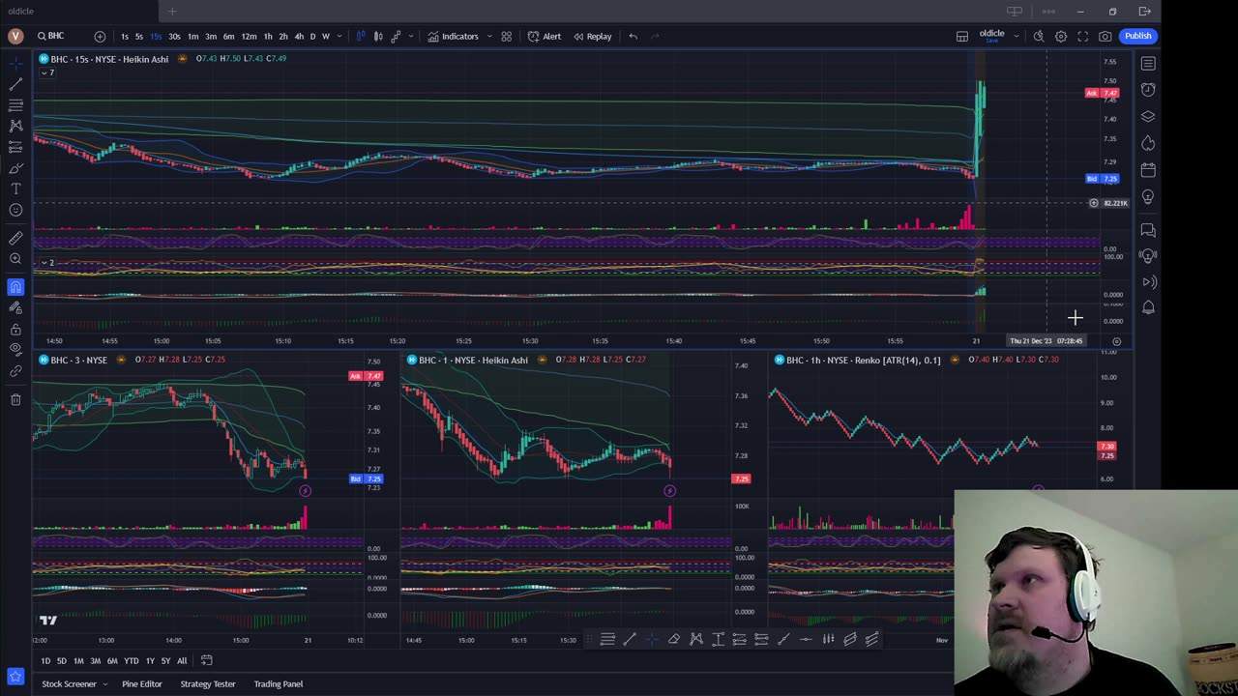
Task: Expand the Stock Screener dropdown arrow
Action: point(105,684)
